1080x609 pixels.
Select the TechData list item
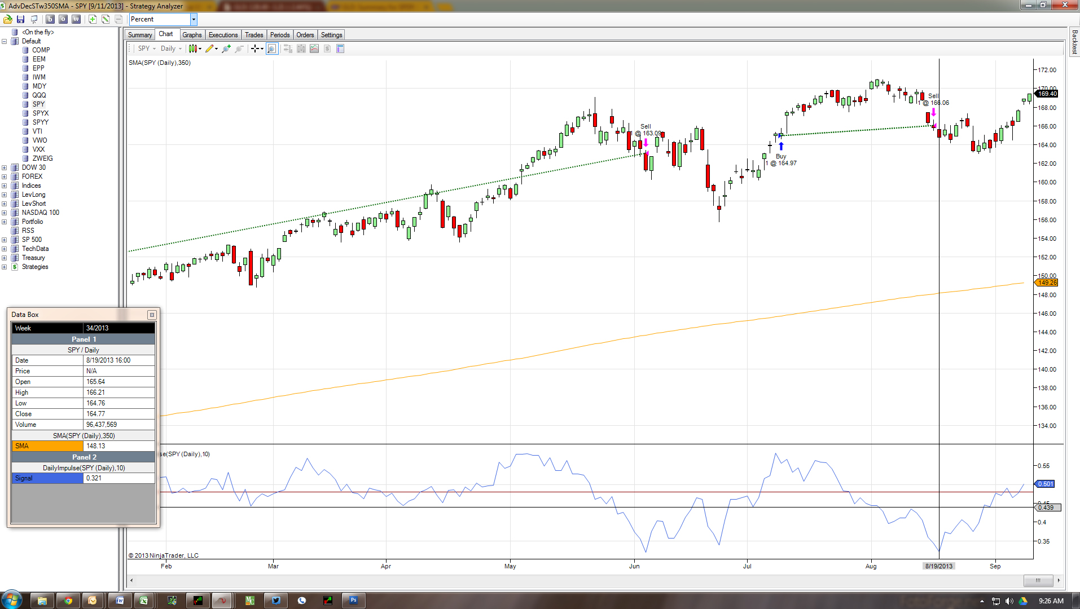pos(35,249)
